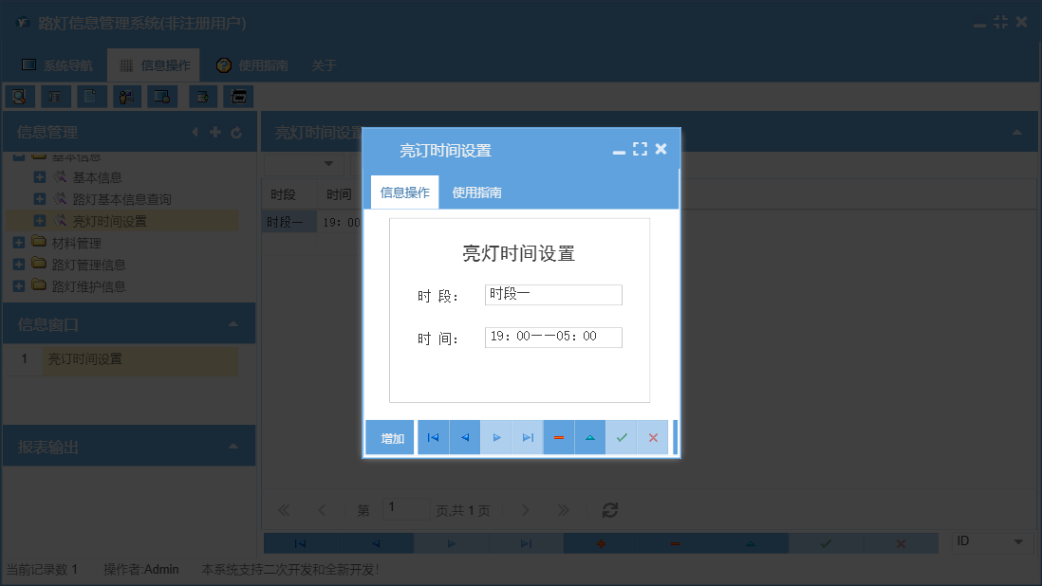
Task: Click the first-record navigation arrow in the dialog
Action: pos(433,437)
